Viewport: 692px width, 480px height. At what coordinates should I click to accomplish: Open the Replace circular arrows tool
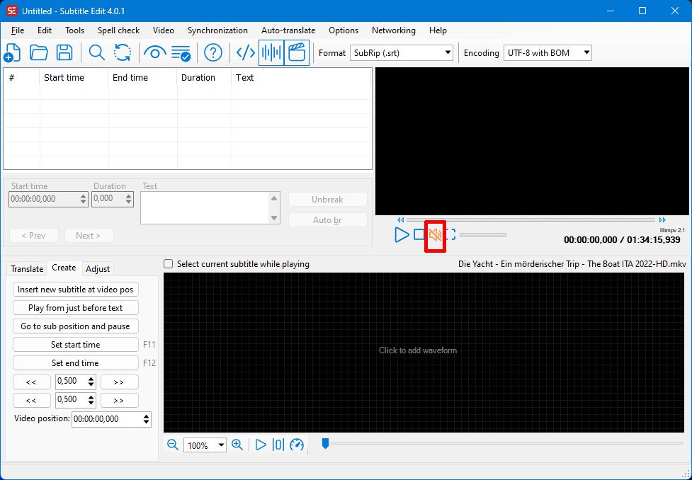(x=123, y=53)
